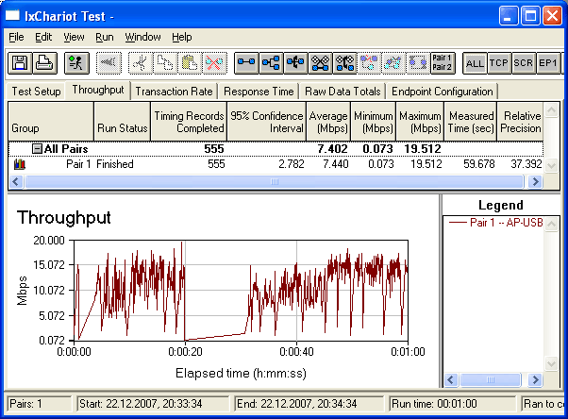Screen dimensions: 568x419
Task: Click the grayed Stop test icon
Action: pos(109,63)
